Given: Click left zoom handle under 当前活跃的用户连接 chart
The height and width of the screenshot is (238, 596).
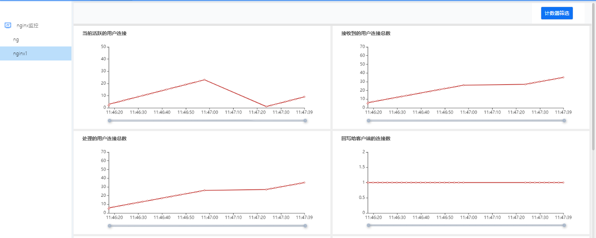Looking at the screenshot, I should click(x=110, y=121).
